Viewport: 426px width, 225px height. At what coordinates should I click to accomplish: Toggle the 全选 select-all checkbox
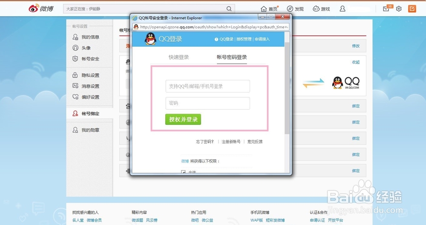tap(183, 172)
